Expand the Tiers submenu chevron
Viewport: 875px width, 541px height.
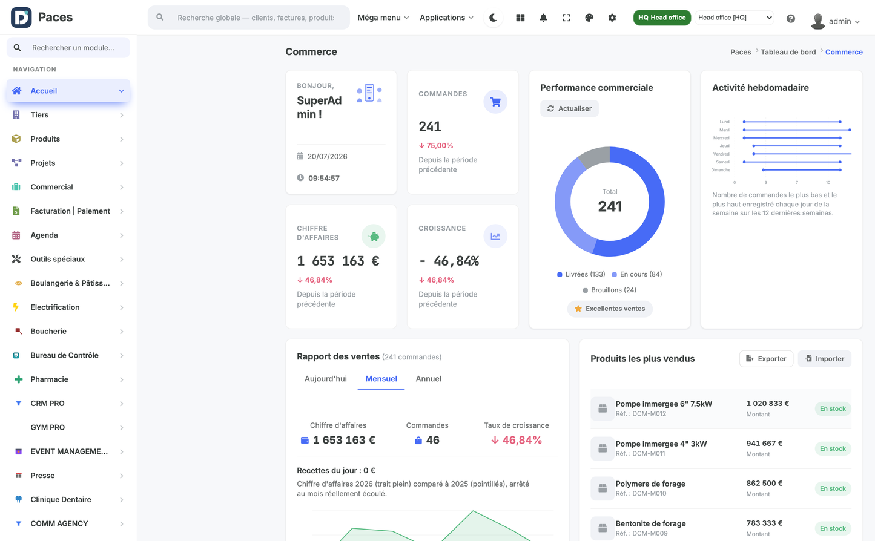point(122,115)
